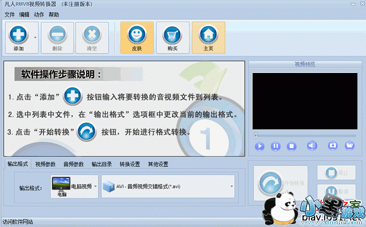Open the 编辑 menu
The height and width of the screenshot is (227, 366).
tap(24, 15)
